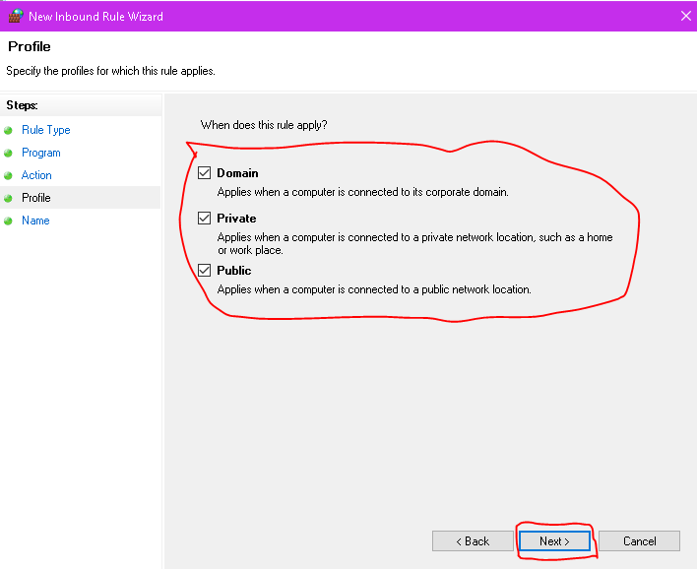Click the green bullet beside Name

[8, 221]
